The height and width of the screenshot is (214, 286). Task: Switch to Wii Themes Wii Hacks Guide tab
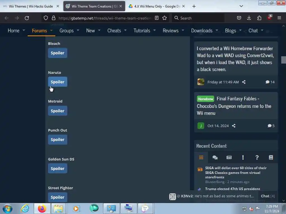click(31, 6)
